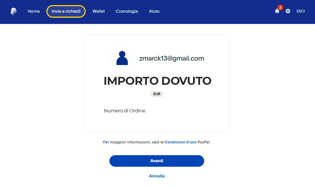Open the Condizioni d'uso link
315x187 pixels.
click(x=181, y=142)
